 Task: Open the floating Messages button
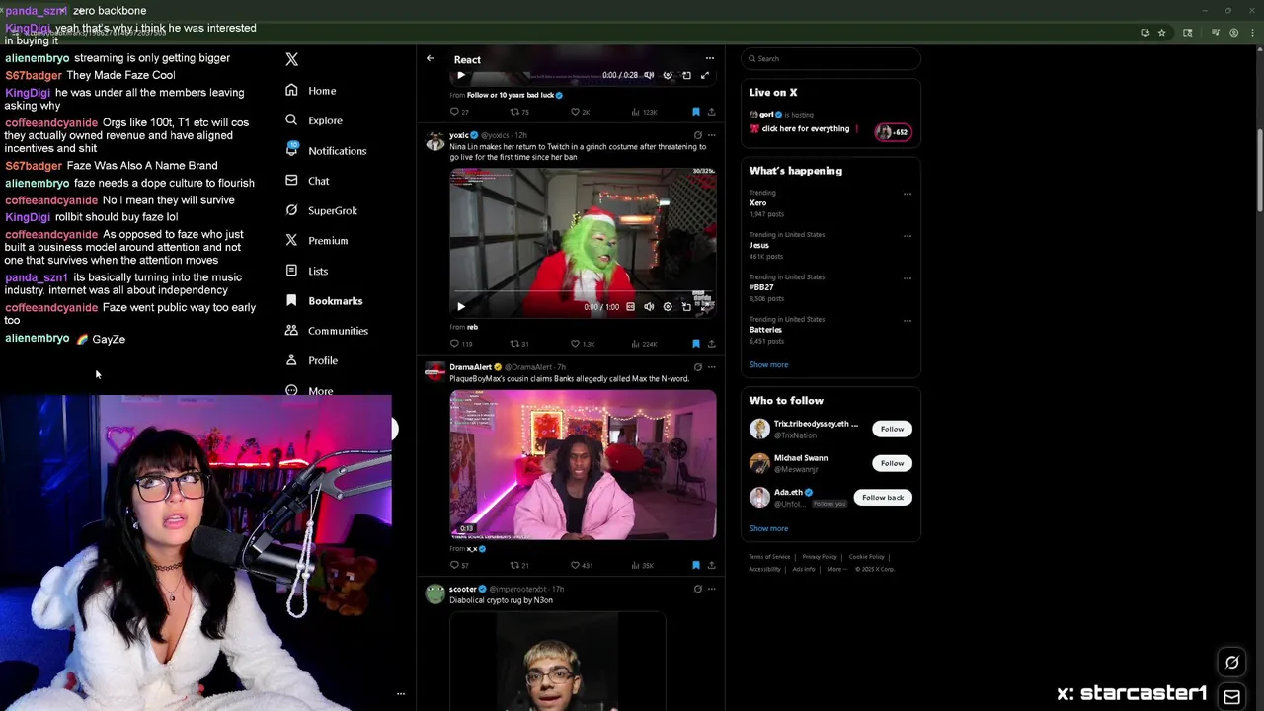point(1231,697)
